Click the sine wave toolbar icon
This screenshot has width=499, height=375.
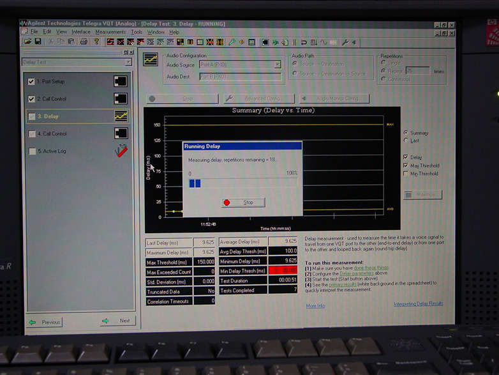[324, 42]
